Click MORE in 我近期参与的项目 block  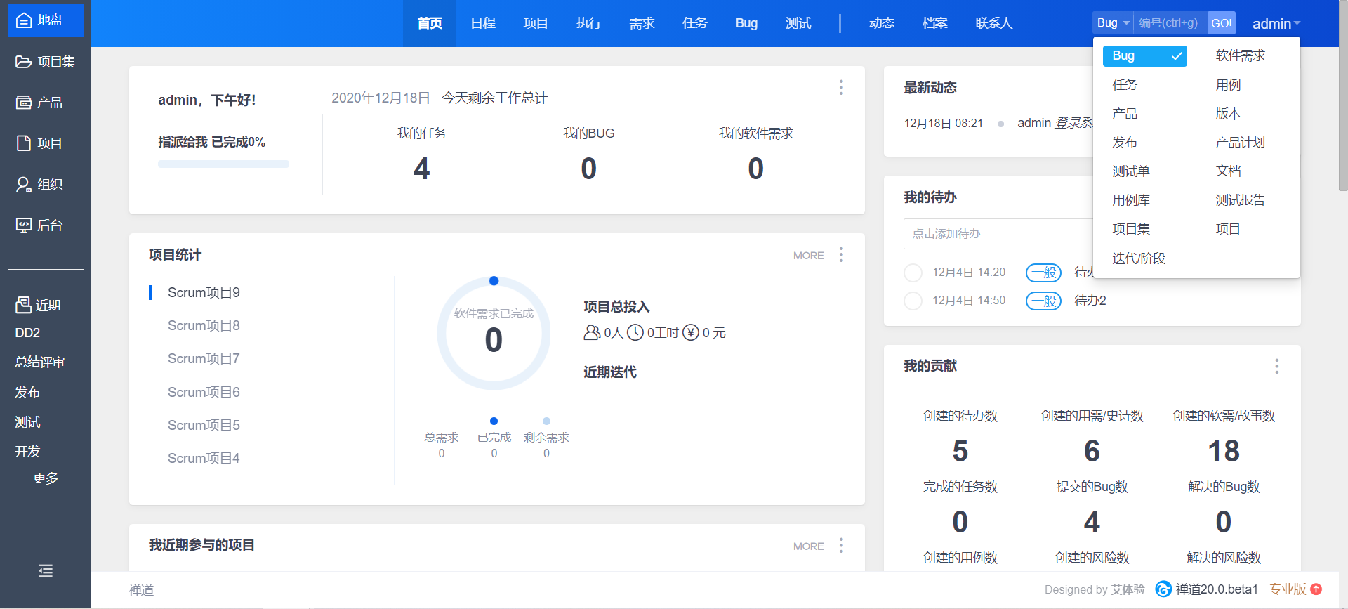809,546
